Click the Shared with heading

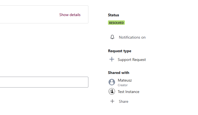119,73
